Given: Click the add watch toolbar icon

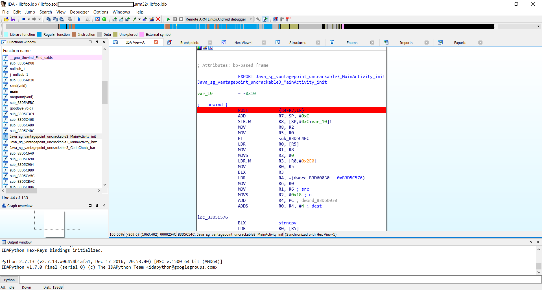Looking at the screenshot, I should pyautogui.click(x=282, y=19).
